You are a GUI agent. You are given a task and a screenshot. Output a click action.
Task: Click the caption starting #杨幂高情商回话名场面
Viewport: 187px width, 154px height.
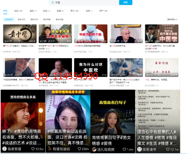click(68, 137)
